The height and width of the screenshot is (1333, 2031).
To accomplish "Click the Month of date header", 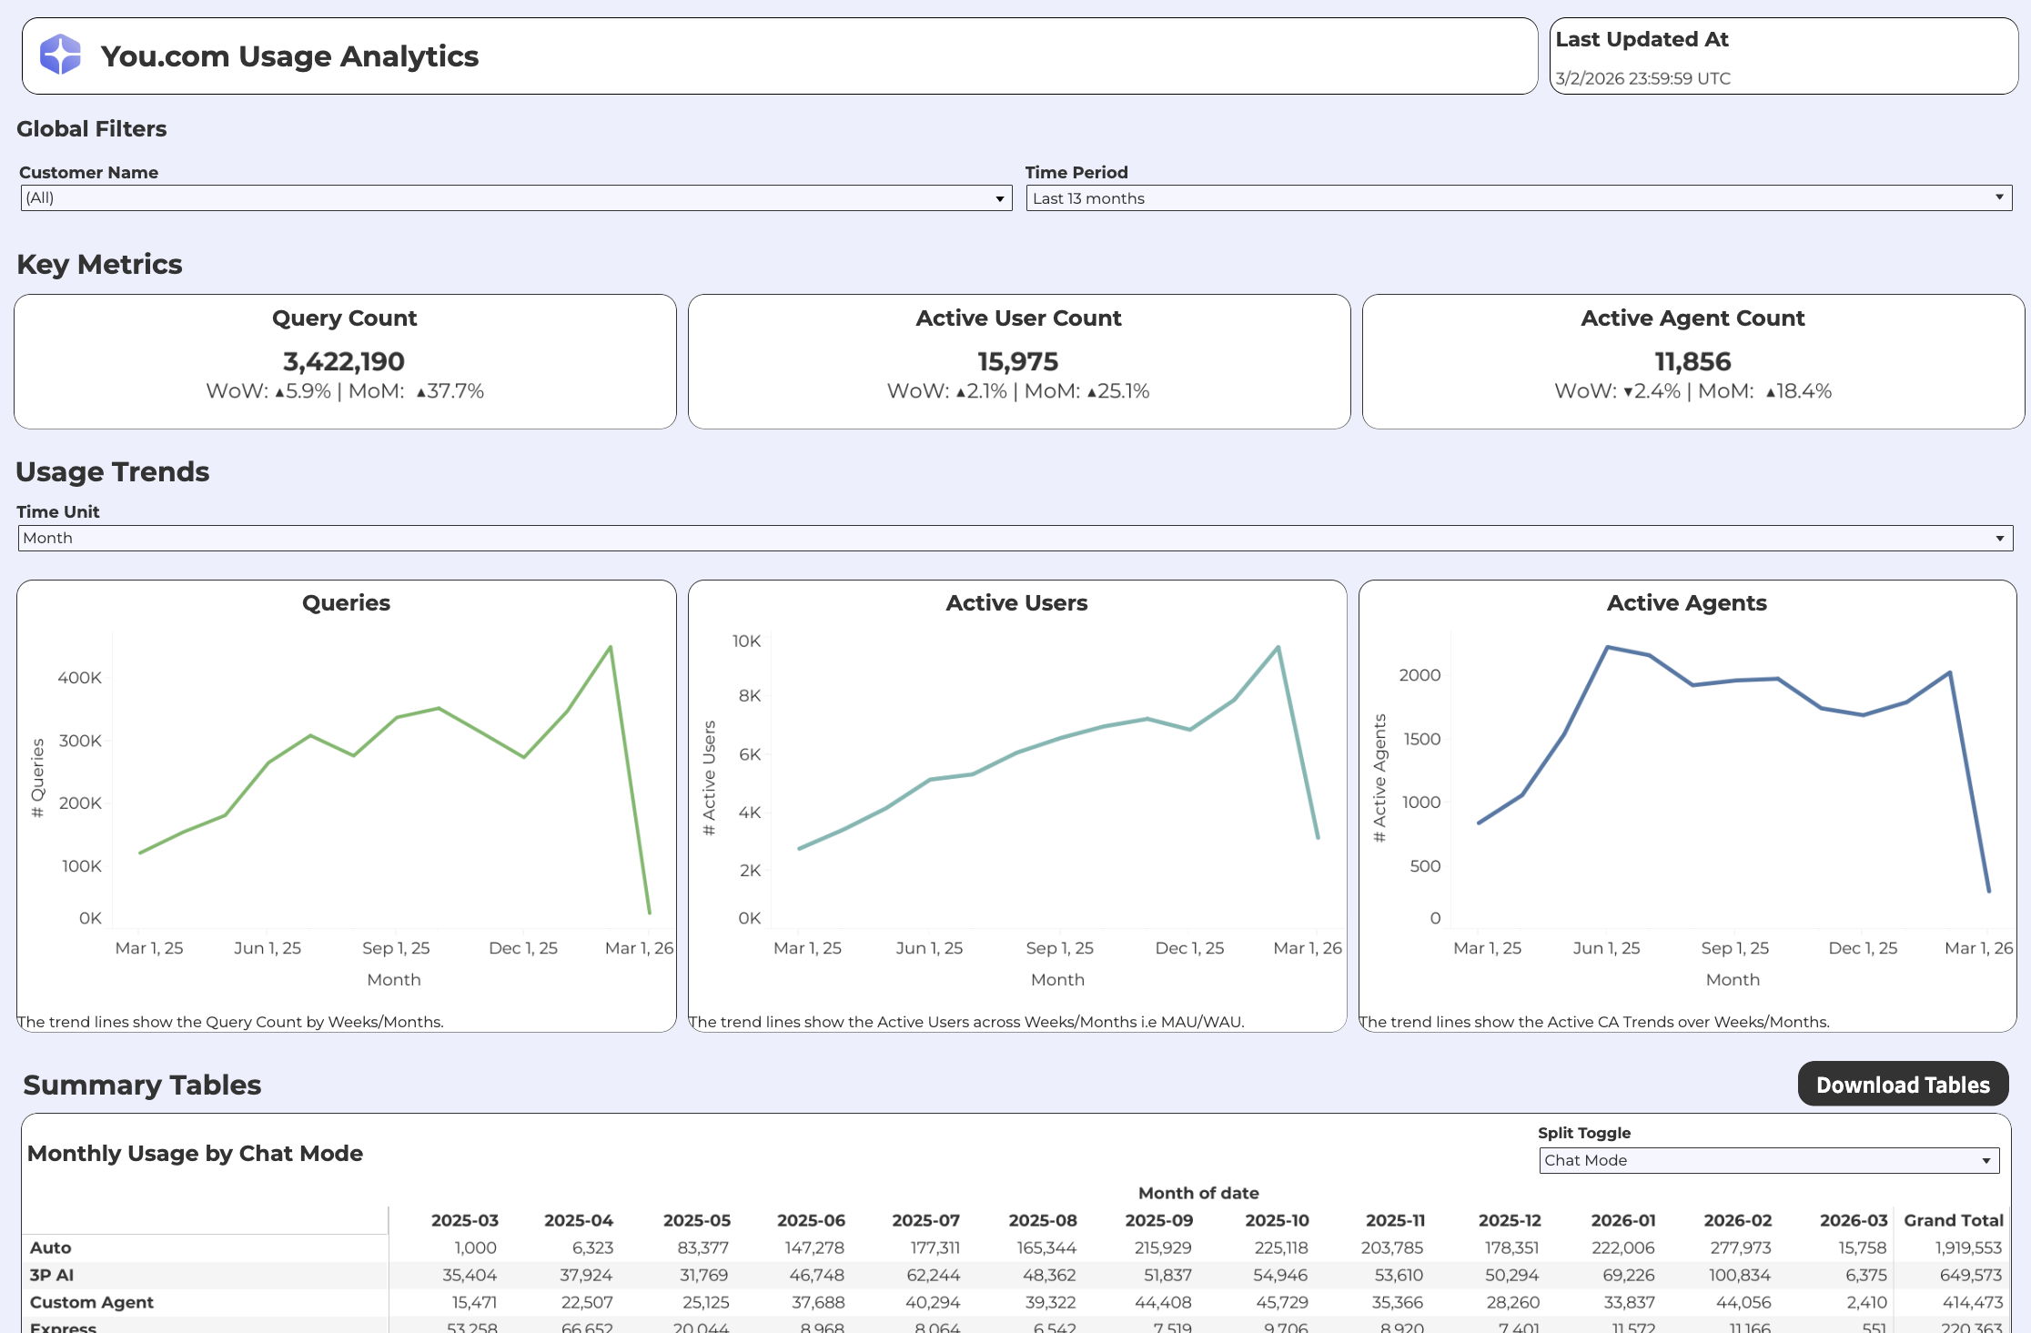I will (1198, 1193).
